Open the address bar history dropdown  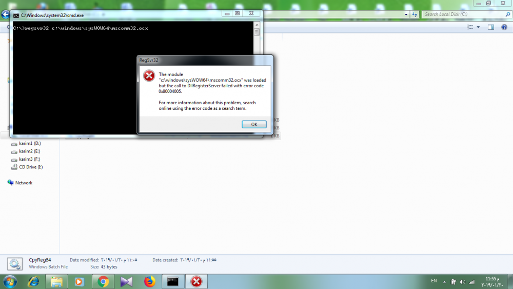[406, 14]
